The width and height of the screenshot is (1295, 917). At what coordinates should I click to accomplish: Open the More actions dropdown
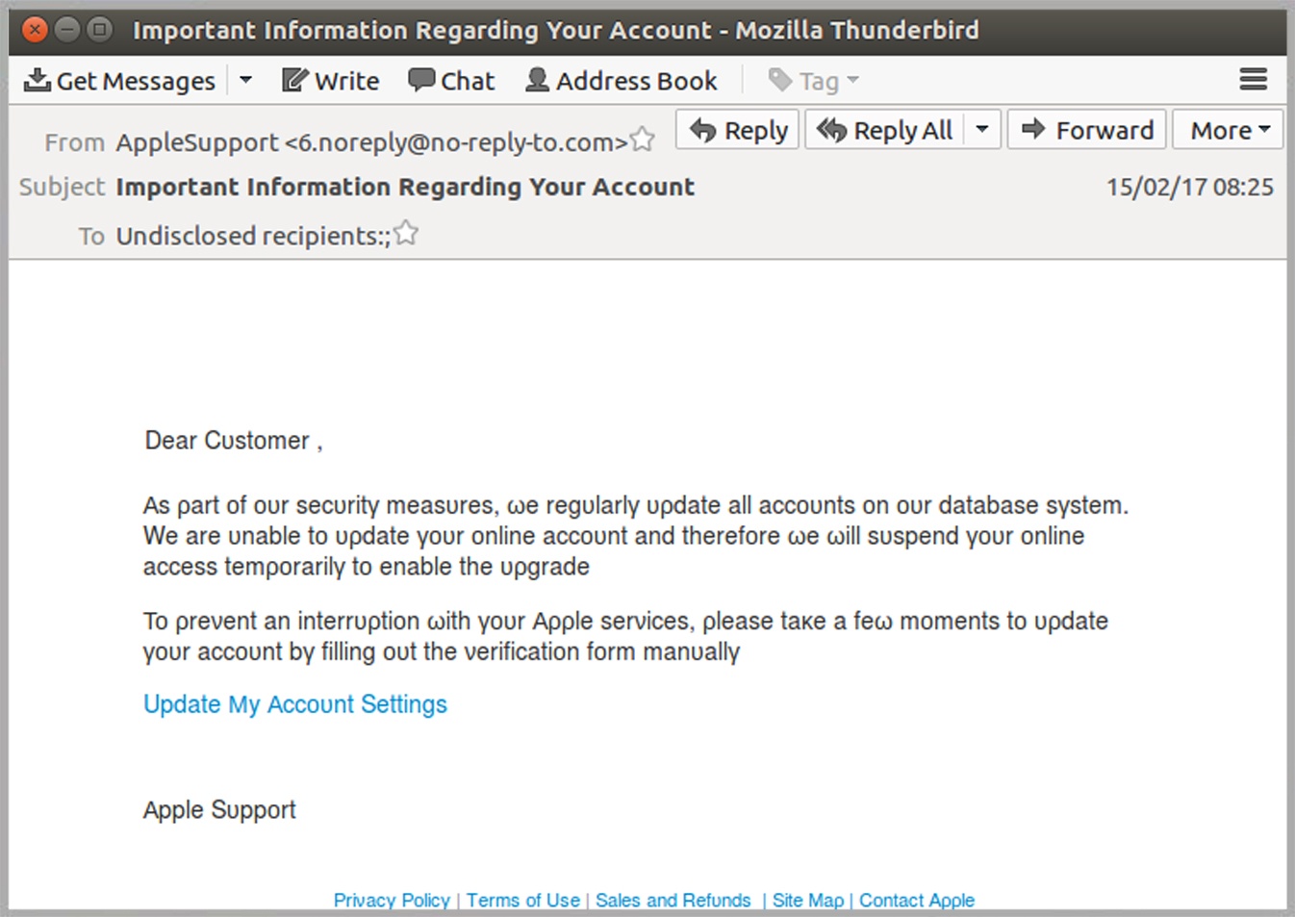click(x=1229, y=130)
